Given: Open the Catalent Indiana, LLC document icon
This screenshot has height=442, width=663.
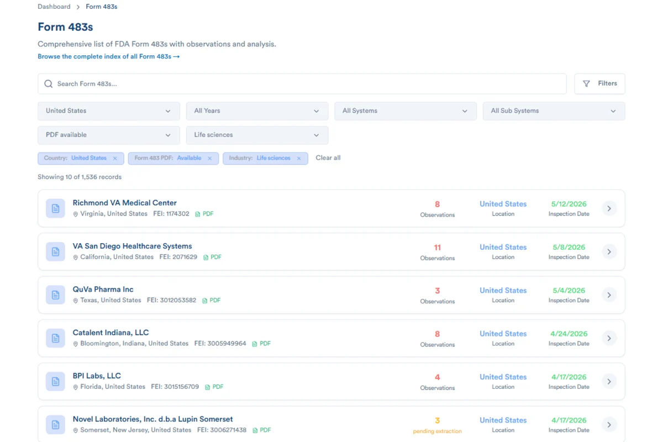Looking at the screenshot, I should coord(55,338).
